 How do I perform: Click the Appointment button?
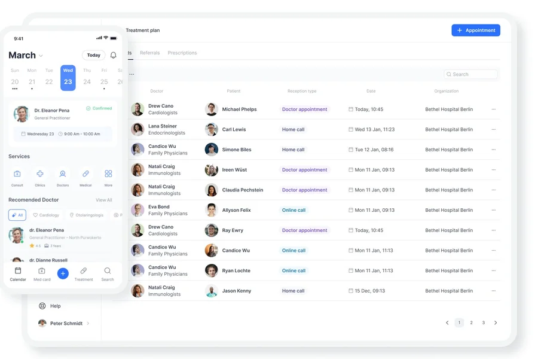click(476, 31)
